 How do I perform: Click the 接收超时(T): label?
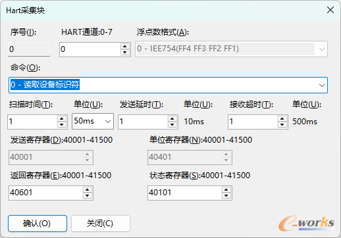click(x=251, y=105)
